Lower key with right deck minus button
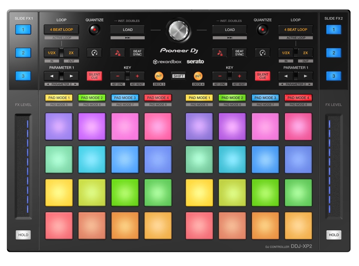The image size is (359, 266). pyautogui.click(x=220, y=76)
